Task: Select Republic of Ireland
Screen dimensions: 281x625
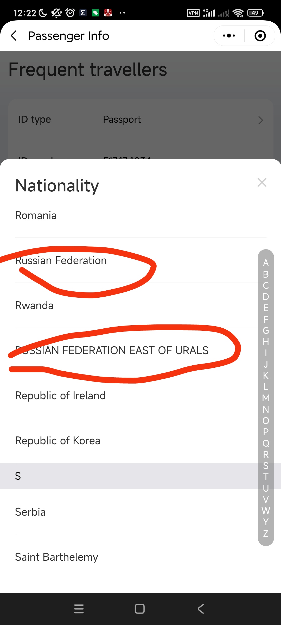Action: (60, 396)
